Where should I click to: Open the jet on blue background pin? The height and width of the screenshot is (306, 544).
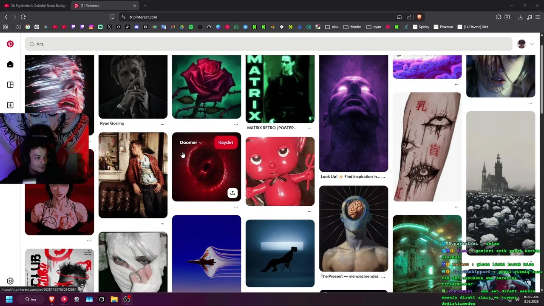[207, 254]
